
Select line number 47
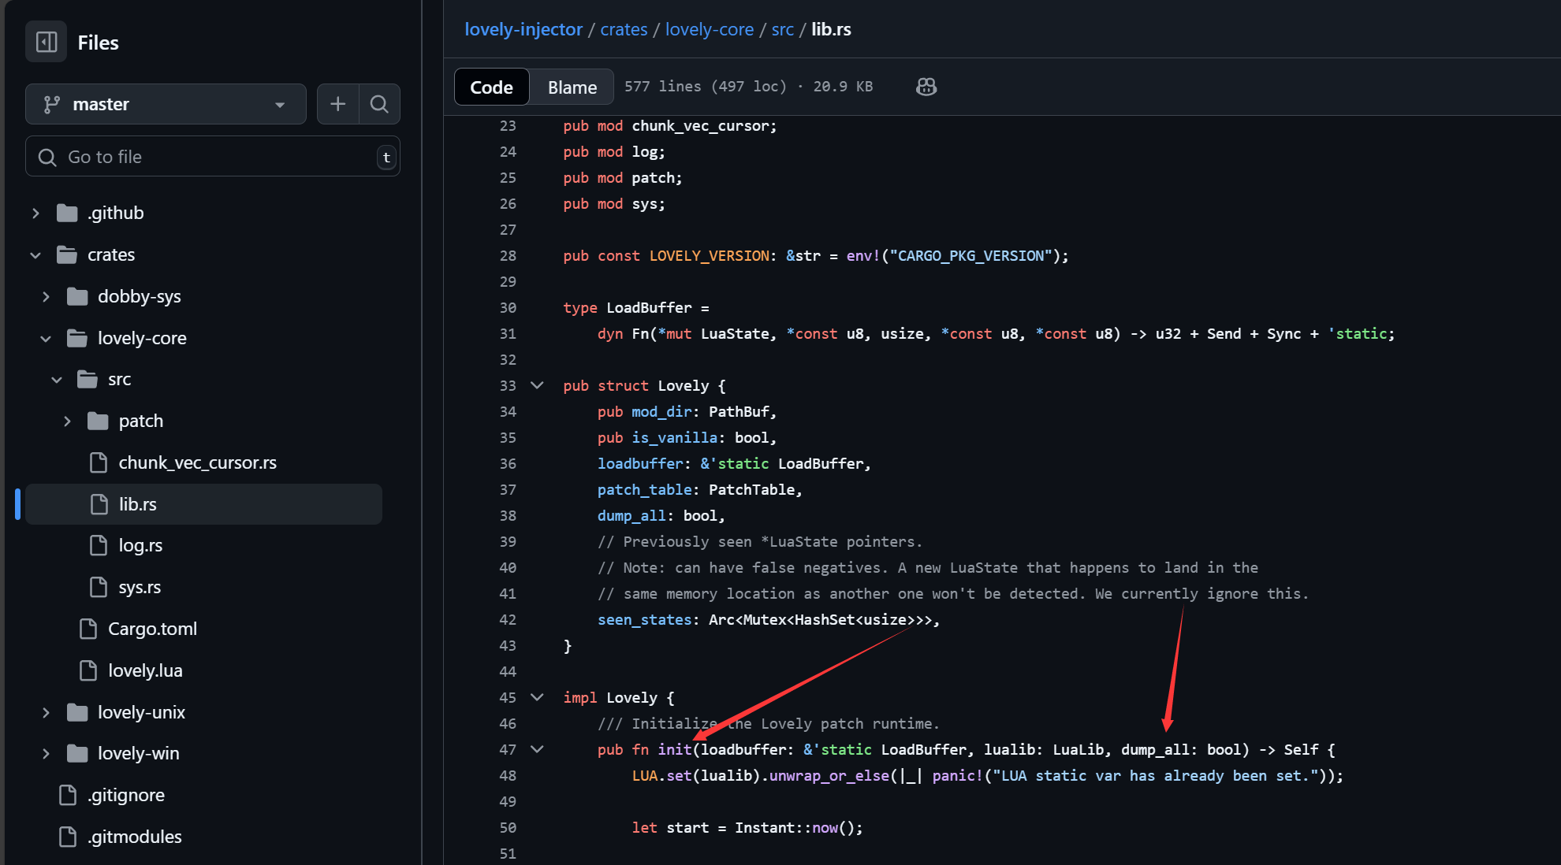tap(508, 749)
